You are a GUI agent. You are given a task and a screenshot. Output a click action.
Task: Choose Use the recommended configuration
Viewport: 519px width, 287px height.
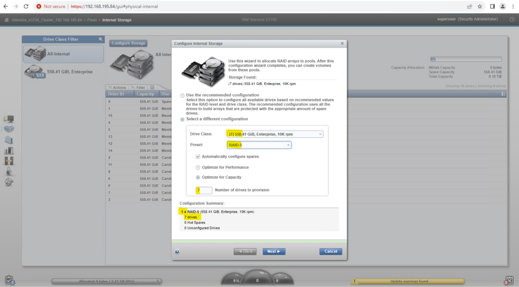click(182, 95)
